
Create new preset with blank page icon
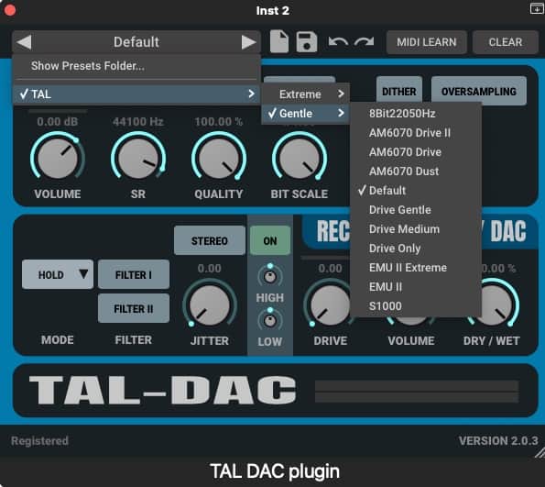pyautogui.click(x=279, y=42)
